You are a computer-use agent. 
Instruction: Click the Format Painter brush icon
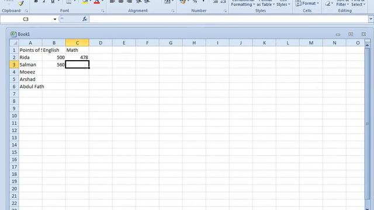[21, 3]
